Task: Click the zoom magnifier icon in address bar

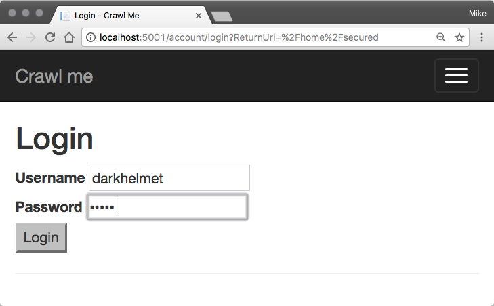Action: [440, 37]
